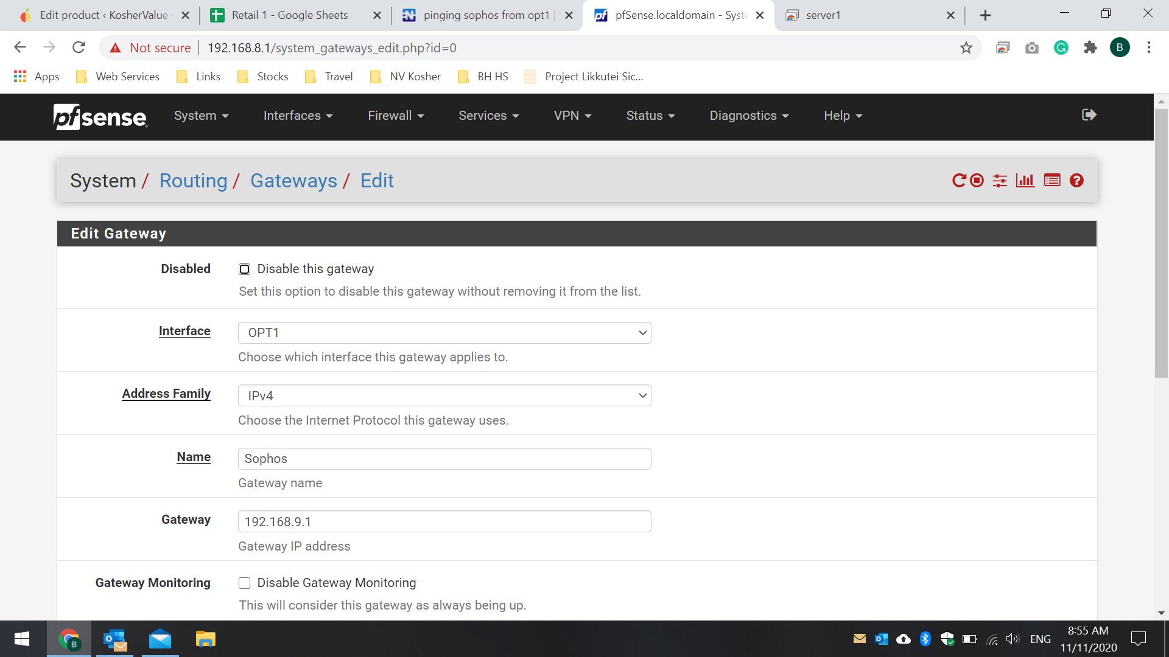Open the Apps bookmarks shortcut
The width and height of the screenshot is (1169, 657).
click(37, 77)
